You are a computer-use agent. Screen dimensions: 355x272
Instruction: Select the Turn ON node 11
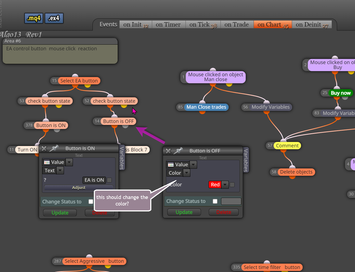coord(27,150)
